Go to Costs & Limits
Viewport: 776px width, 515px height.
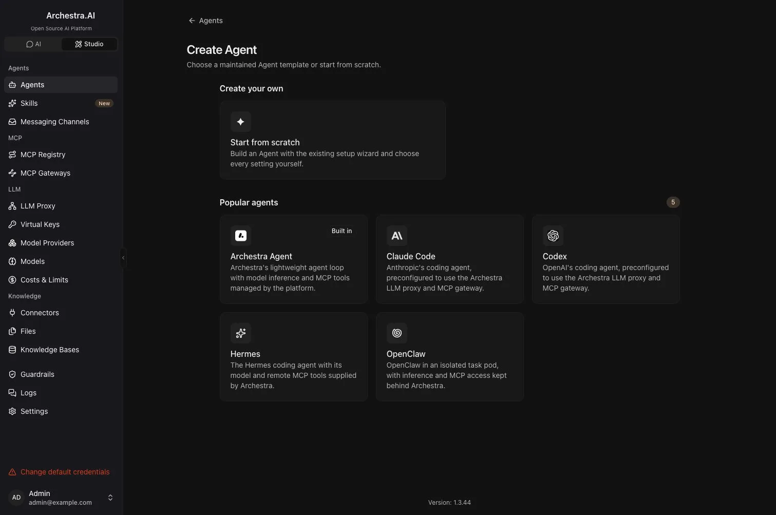(x=61, y=280)
